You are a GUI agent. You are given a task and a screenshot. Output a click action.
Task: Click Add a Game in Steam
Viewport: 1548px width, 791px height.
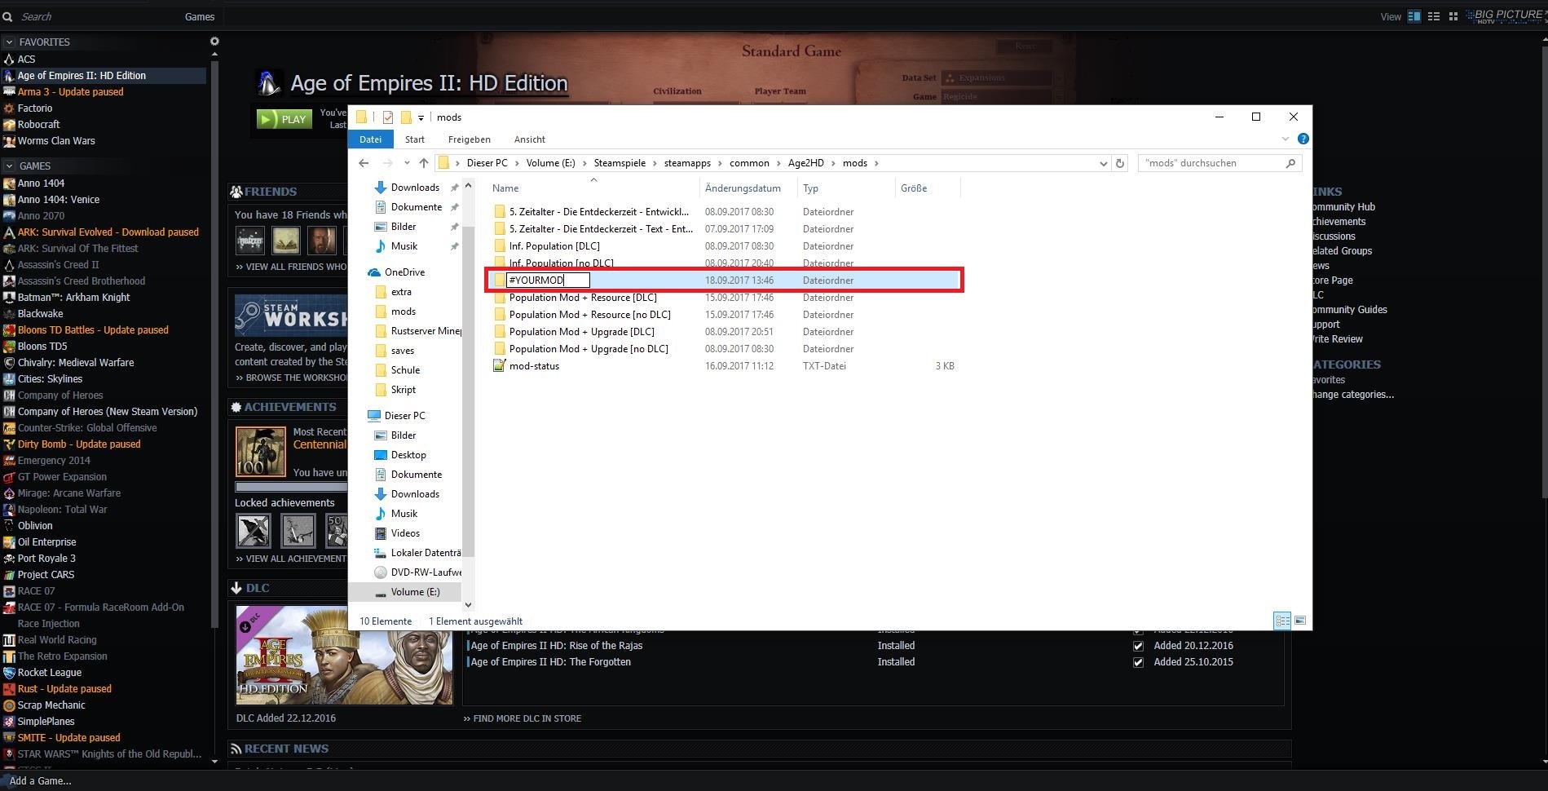coord(40,780)
